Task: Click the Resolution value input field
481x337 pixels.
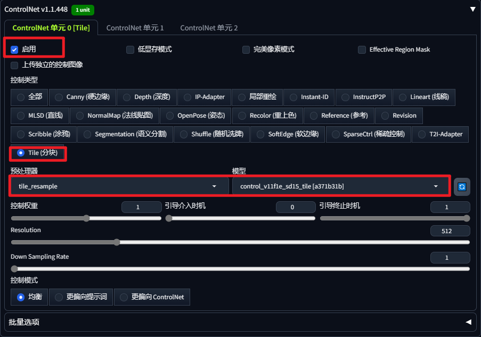Action: click(450, 231)
